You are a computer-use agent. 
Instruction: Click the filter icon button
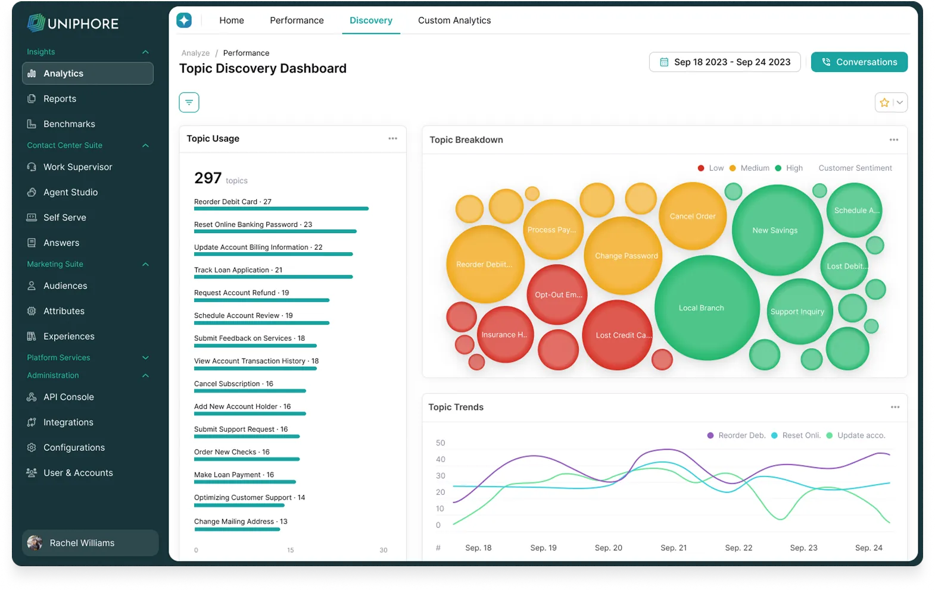189,102
